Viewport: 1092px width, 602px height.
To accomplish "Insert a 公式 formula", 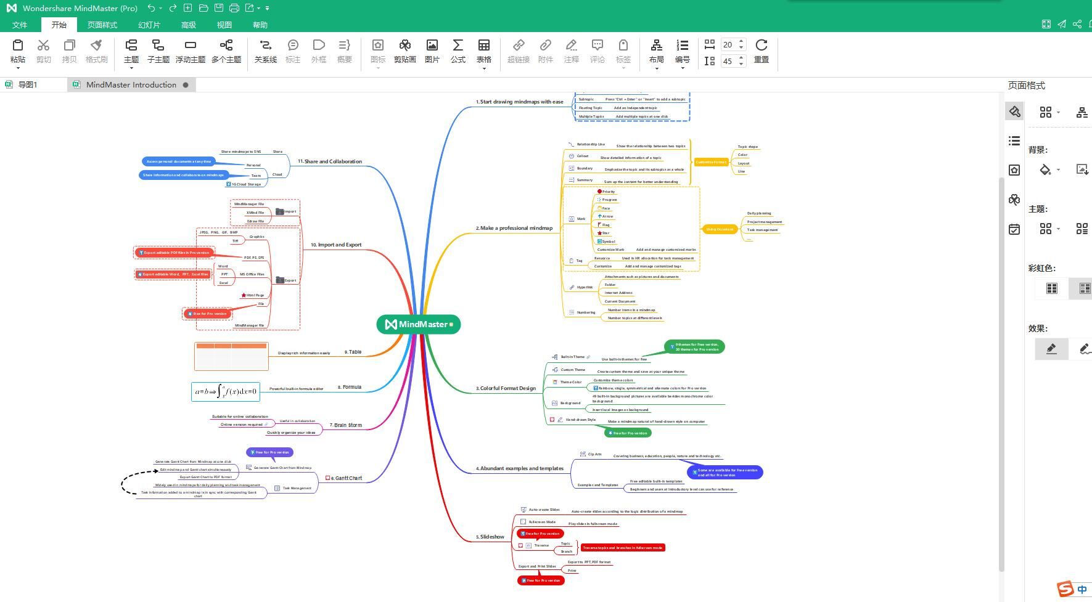I will click(458, 51).
